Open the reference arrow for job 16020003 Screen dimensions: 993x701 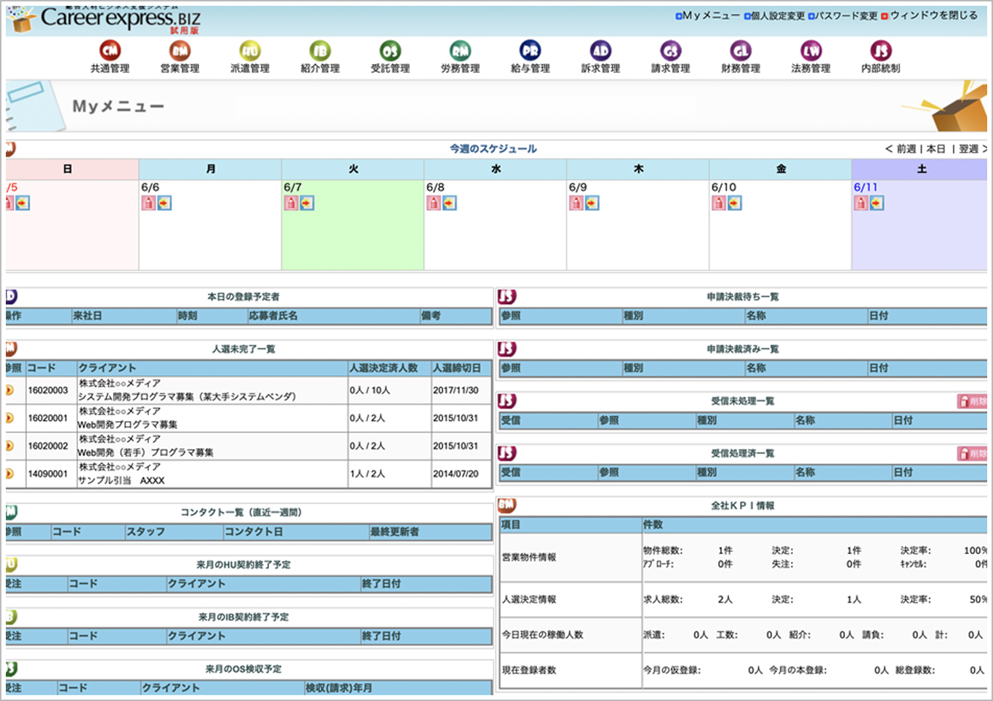tap(9, 389)
